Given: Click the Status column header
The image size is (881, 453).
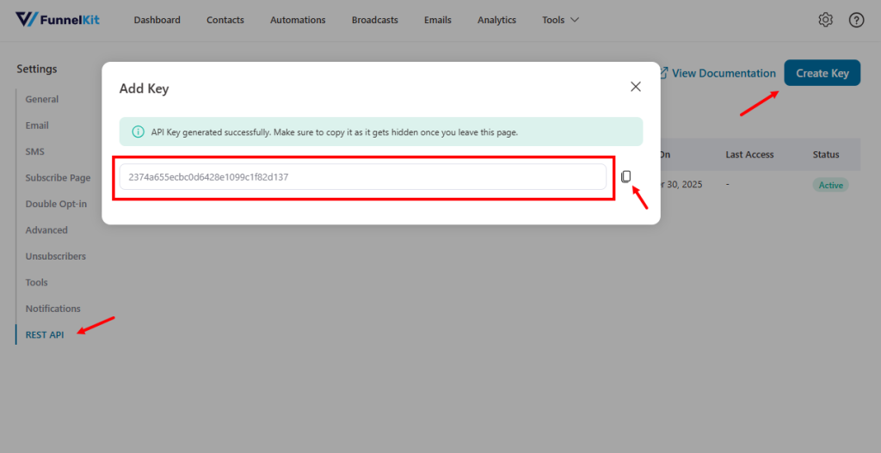Looking at the screenshot, I should pyautogui.click(x=826, y=155).
